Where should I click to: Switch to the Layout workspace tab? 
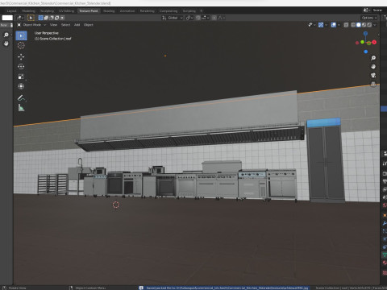(11, 10)
